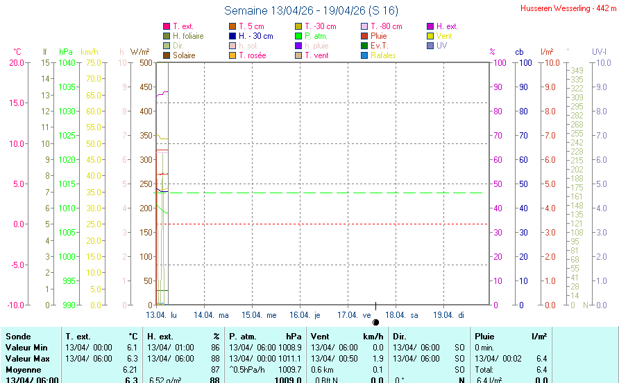Click the Solaire brown legend square
This screenshot has height=383, width=619.
166,55
